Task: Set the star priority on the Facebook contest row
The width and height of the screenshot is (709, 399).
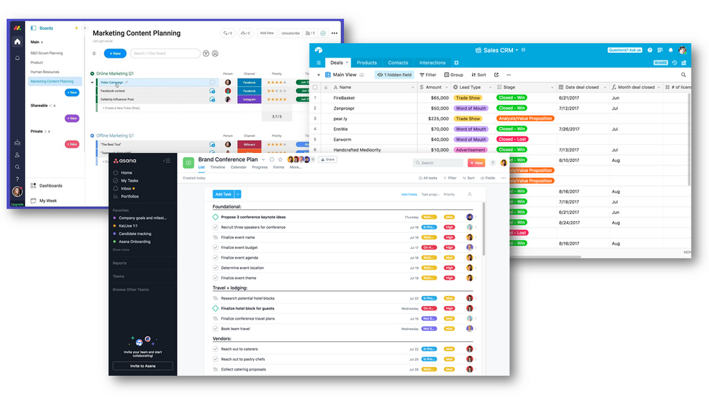Action: tap(277, 91)
